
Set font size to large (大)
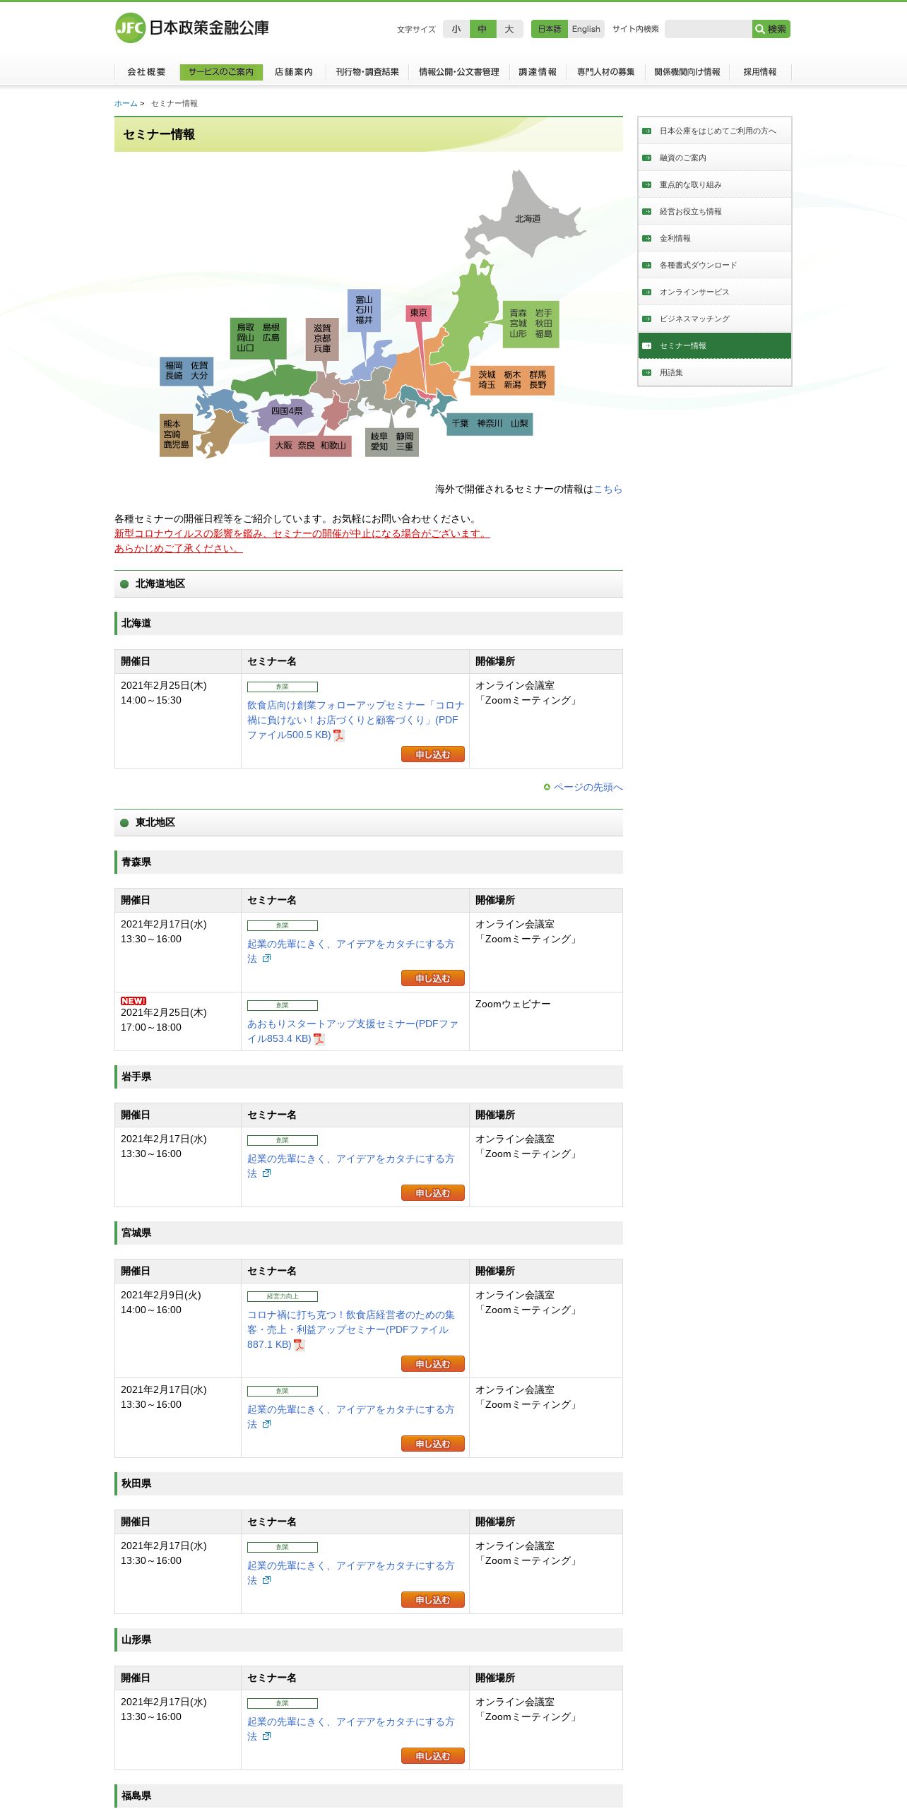(509, 29)
